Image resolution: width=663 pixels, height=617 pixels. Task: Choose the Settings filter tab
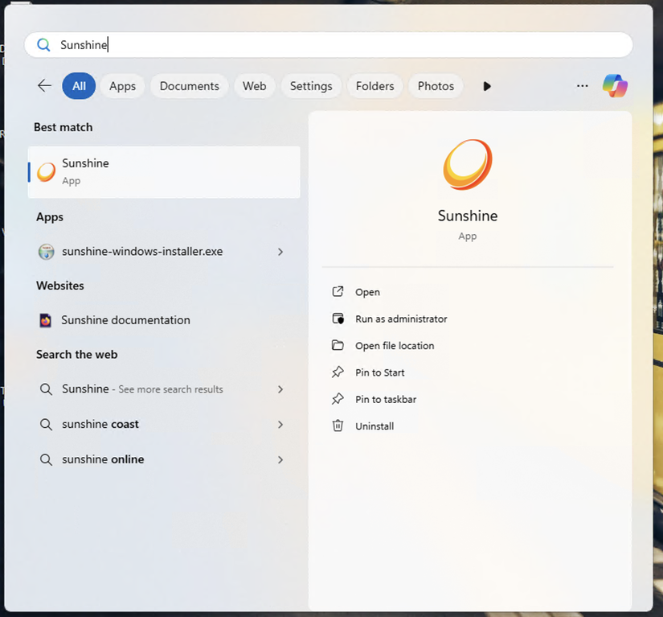tap(311, 86)
